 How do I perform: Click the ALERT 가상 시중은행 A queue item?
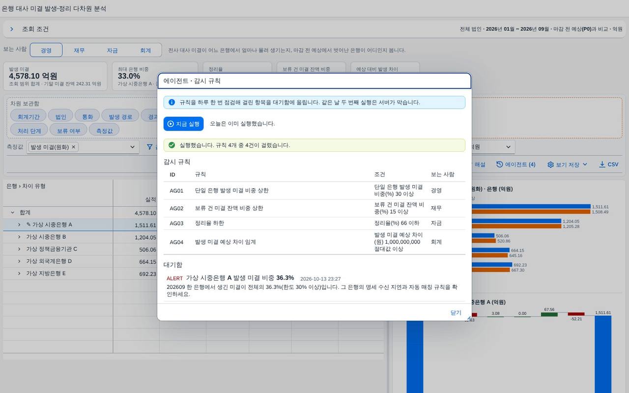coord(314,286)
